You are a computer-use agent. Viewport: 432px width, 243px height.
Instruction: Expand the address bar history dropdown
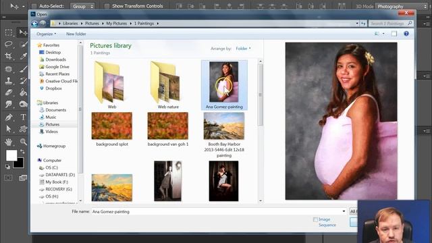357,24
